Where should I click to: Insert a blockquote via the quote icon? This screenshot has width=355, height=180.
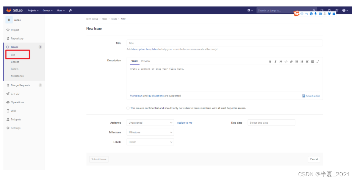coord(281,62)
